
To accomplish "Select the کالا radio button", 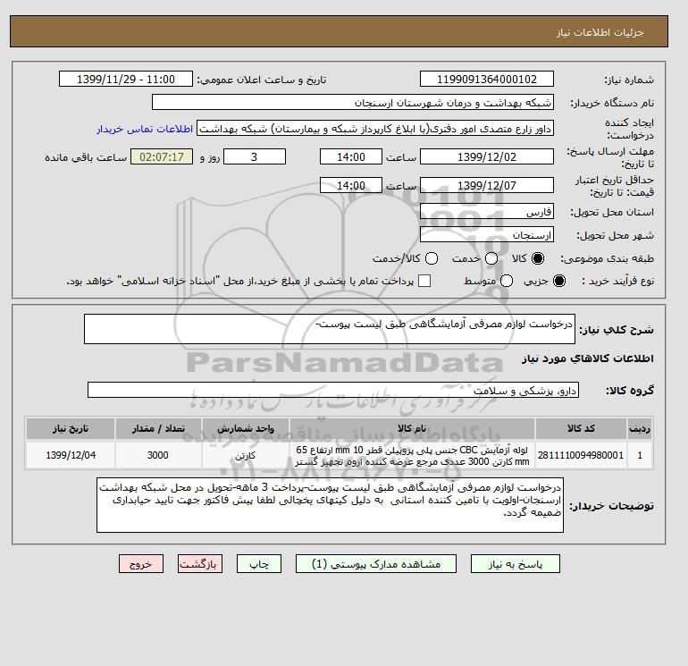I will (x=538, y=258).
